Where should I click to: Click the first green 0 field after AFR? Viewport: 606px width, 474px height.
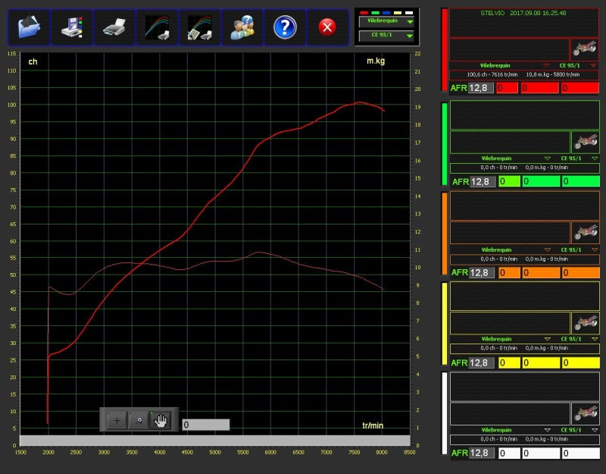(509, 181)
